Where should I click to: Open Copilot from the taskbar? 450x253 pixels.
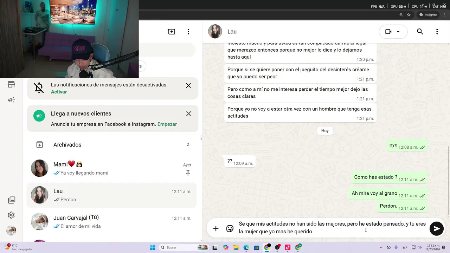coord(225,247)
